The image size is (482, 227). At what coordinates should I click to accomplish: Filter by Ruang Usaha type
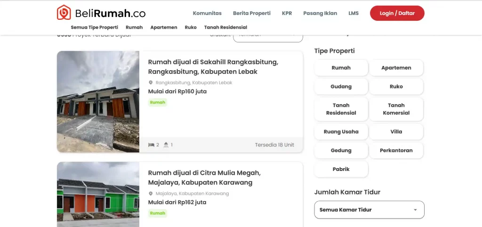[x=341, y=132]
